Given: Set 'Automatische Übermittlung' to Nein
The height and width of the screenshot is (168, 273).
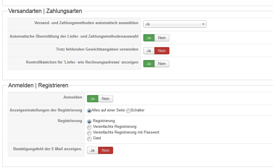Looking at the screenshot, I should click(x=162, y=38).
